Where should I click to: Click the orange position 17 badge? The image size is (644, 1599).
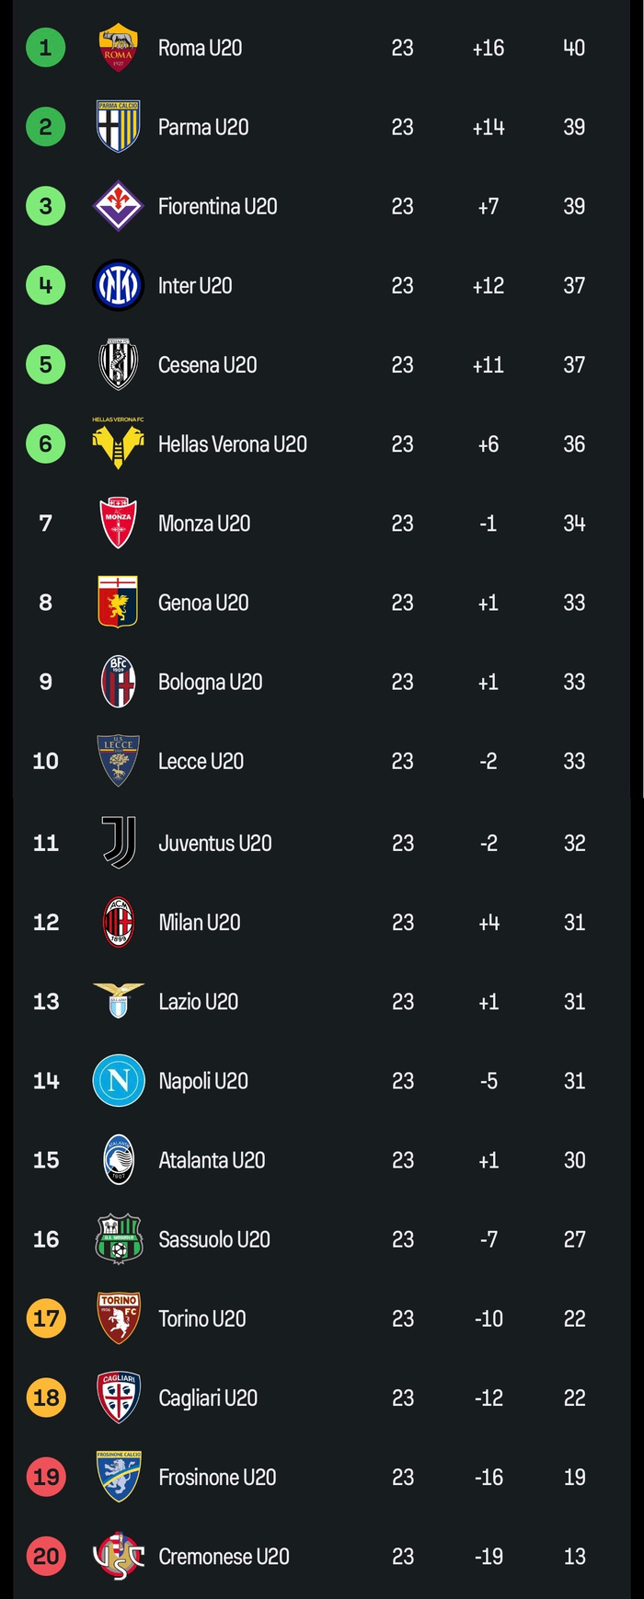[x=46, y=1318]
